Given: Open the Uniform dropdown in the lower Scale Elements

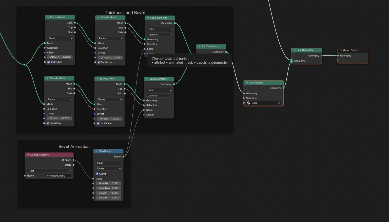Looking at the screenshot, I should tap(159, 96).
